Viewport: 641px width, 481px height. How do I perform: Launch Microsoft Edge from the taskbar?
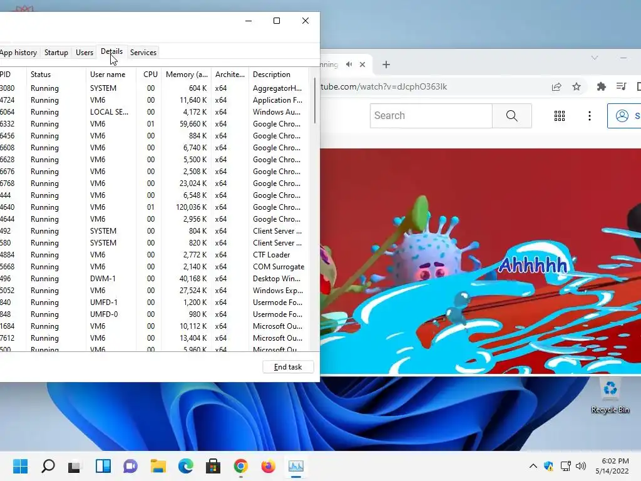click(185, 466)
